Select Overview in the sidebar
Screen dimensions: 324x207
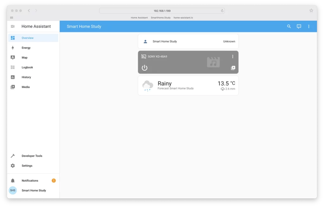click(33, 38)
